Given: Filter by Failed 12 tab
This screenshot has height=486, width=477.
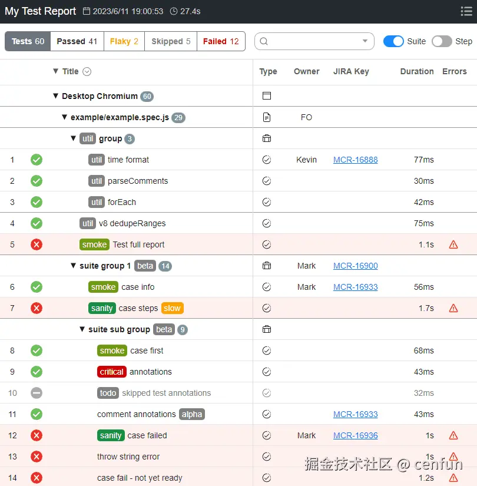Looking at the screenshot, I should pos(221,41).
